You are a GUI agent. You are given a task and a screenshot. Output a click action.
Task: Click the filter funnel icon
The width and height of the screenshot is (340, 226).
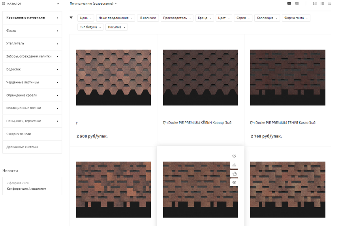click(71, 18)
